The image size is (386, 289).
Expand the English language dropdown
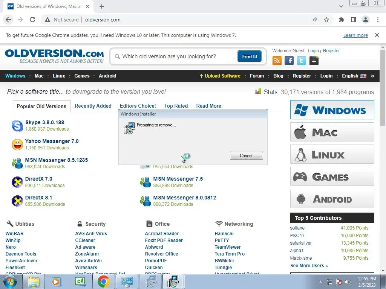(354, 76)
